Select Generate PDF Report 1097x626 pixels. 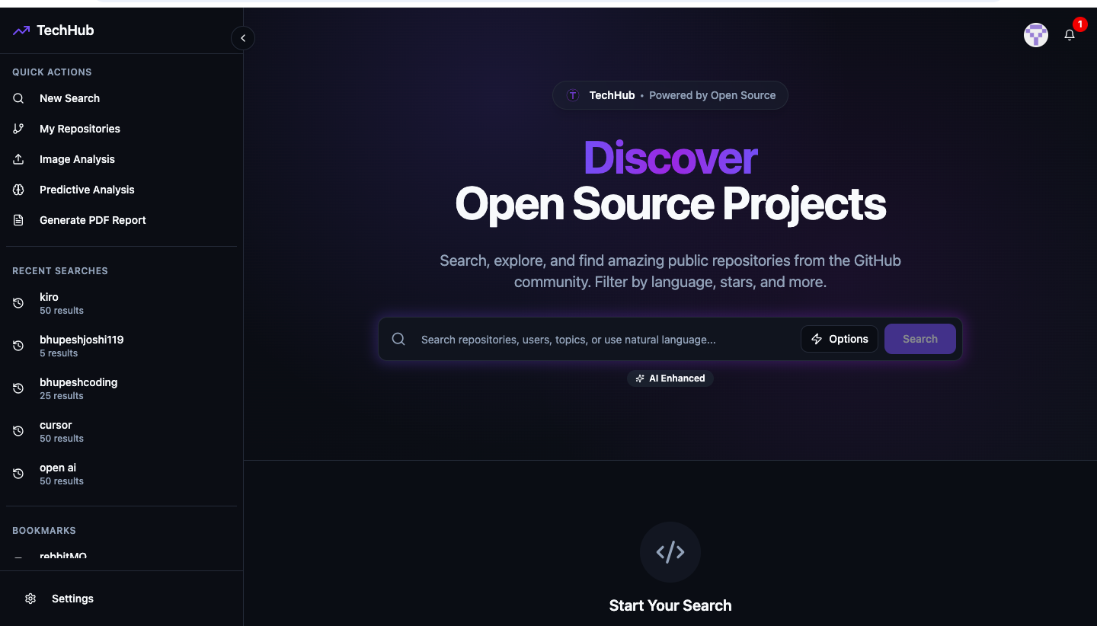tap(121, 220)
